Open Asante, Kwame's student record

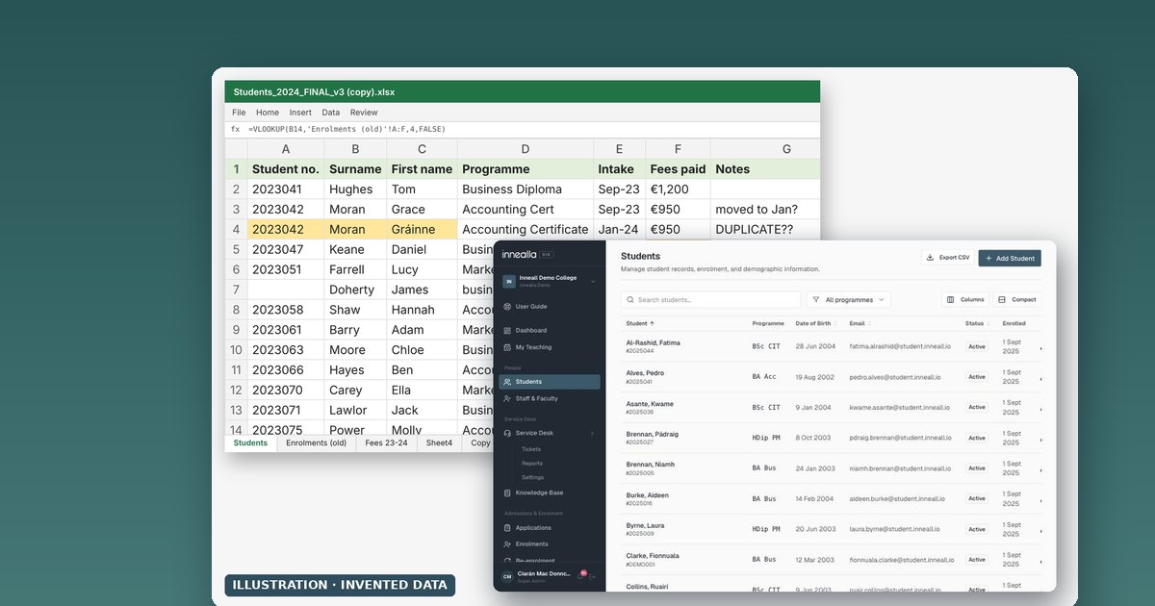point(831,408)
